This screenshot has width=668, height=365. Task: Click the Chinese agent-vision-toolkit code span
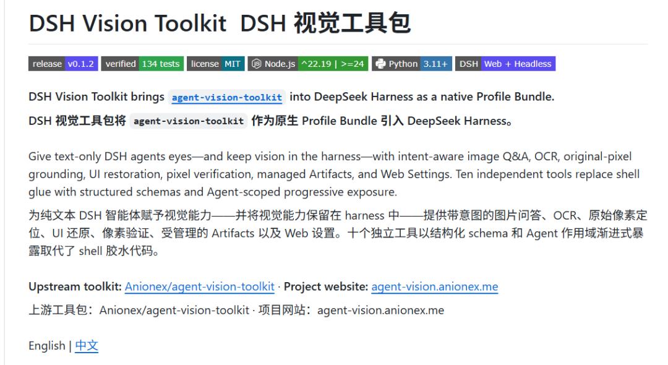[188, 121]
